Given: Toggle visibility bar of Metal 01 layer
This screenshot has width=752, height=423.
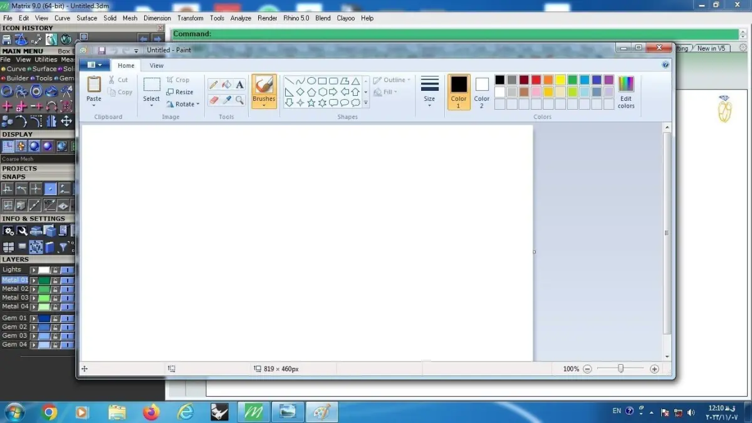Looking at the screenshot, I should [67, 280].
